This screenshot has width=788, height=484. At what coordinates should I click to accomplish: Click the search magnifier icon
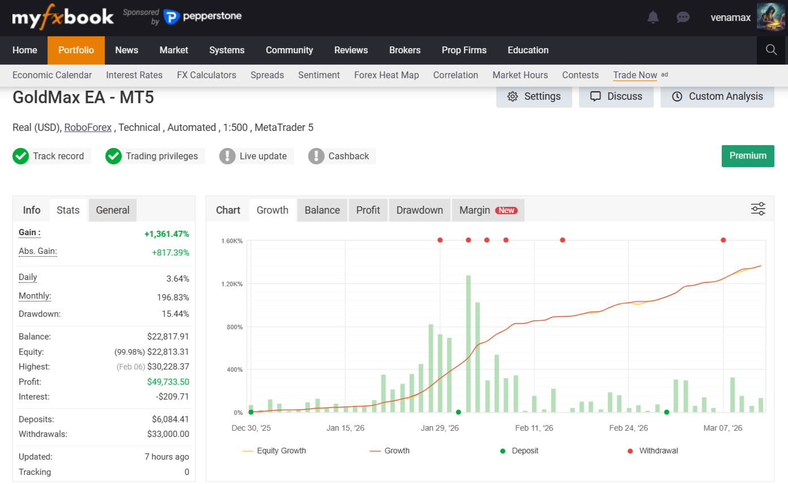pyautogui.click(x=771, y=50)
